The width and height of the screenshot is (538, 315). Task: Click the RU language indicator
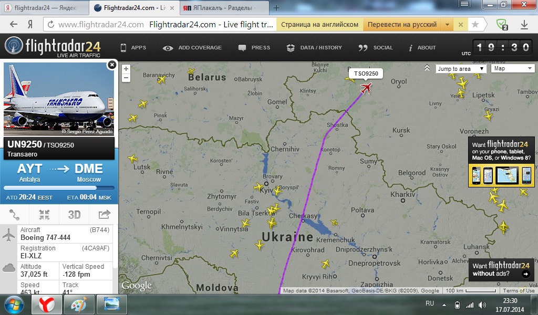tap(430, 303)
